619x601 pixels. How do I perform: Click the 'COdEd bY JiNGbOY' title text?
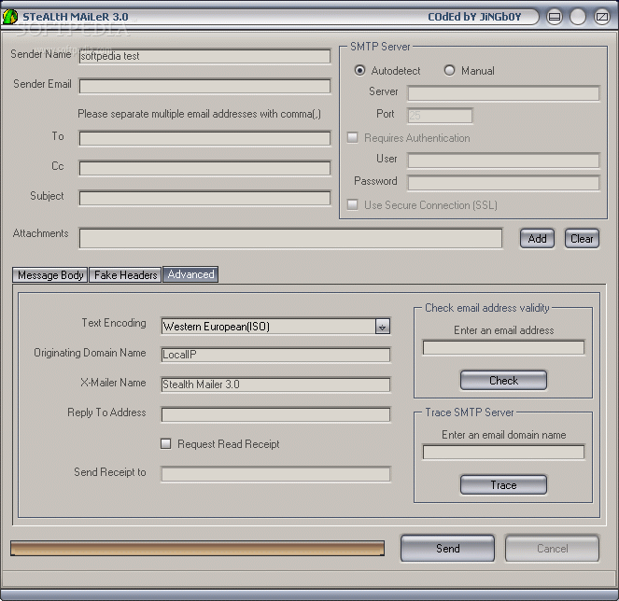[x=474, y=17]
